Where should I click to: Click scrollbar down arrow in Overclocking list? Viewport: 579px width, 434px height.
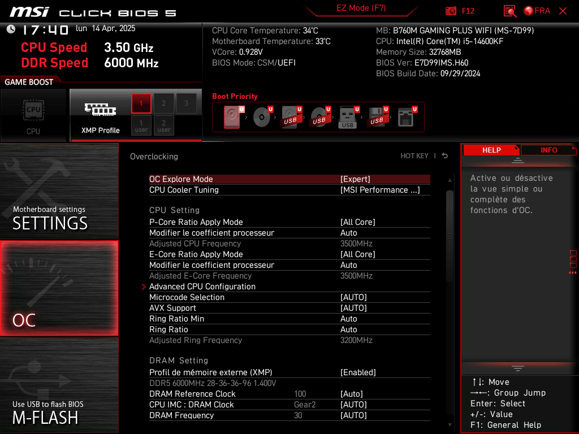450,425
